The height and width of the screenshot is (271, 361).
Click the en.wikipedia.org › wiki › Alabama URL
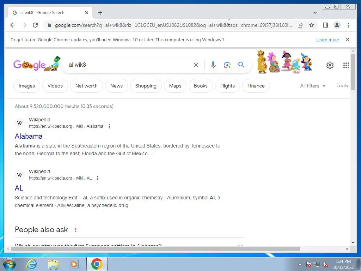pyautogui.click(x=66, y=126)
